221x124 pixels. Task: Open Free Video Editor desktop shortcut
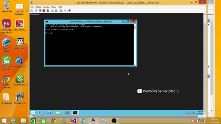[x=7, y=63]
